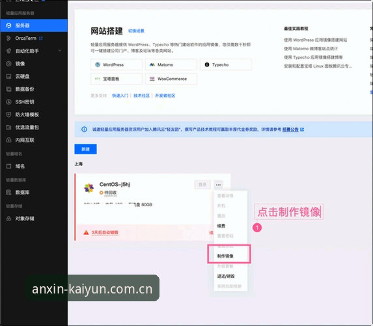The height and width of the screenshot is (326, 373).
Task: Select 查看详情 in the dropdown menu
Action: coord(225,196)
